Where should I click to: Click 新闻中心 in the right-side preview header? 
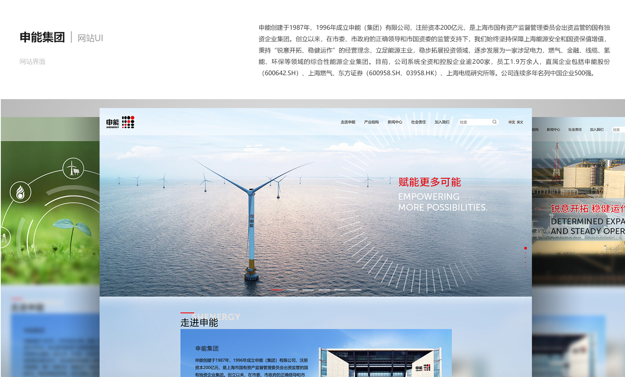point(553,130)
